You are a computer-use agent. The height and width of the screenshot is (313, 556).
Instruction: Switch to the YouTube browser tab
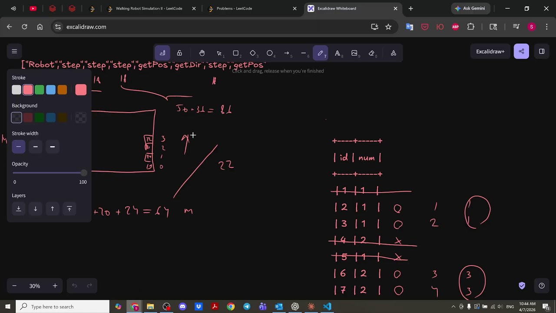[x=33, y=8]
